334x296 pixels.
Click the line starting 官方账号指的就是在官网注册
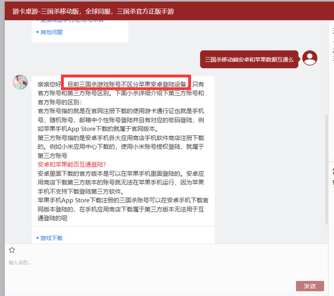click(121, 111)
